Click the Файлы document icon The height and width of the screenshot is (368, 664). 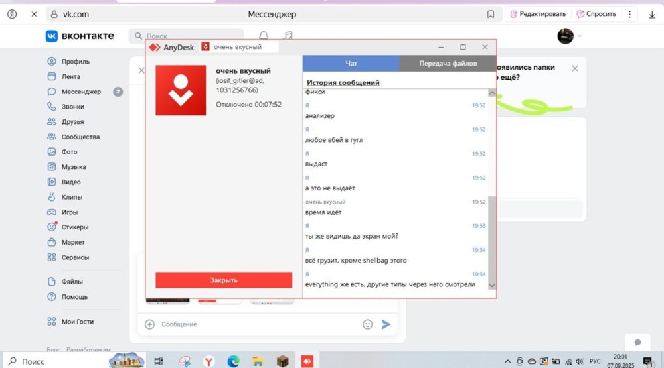[x=52, y=282]
